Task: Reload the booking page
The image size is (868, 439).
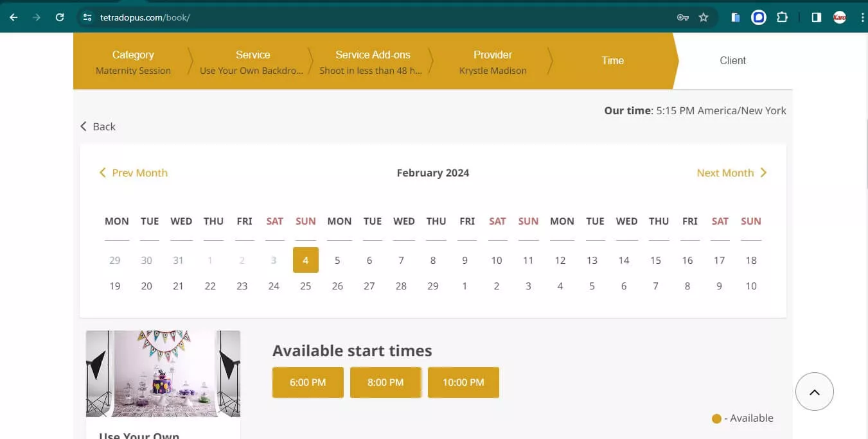Action: coord(60,17)
